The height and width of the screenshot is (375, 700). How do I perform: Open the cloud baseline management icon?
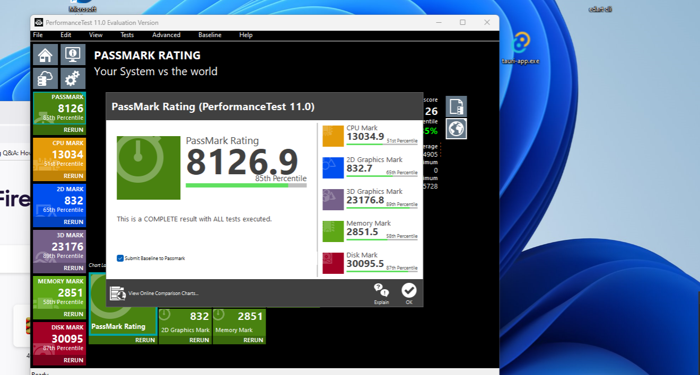46,78
